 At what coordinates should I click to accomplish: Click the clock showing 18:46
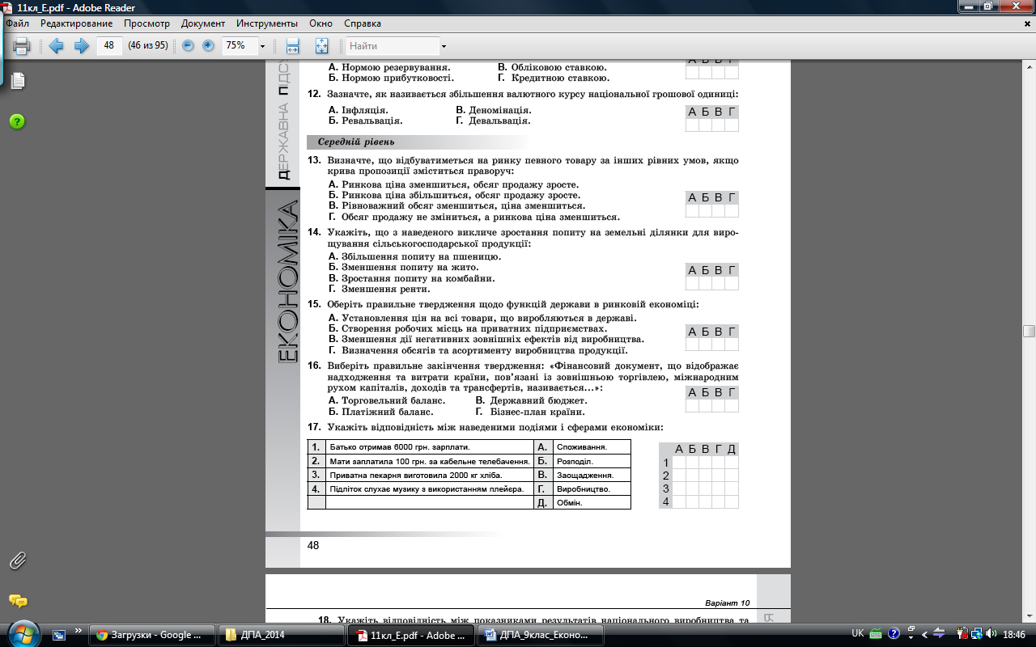pyautogui.click(x=1014, y=634)
